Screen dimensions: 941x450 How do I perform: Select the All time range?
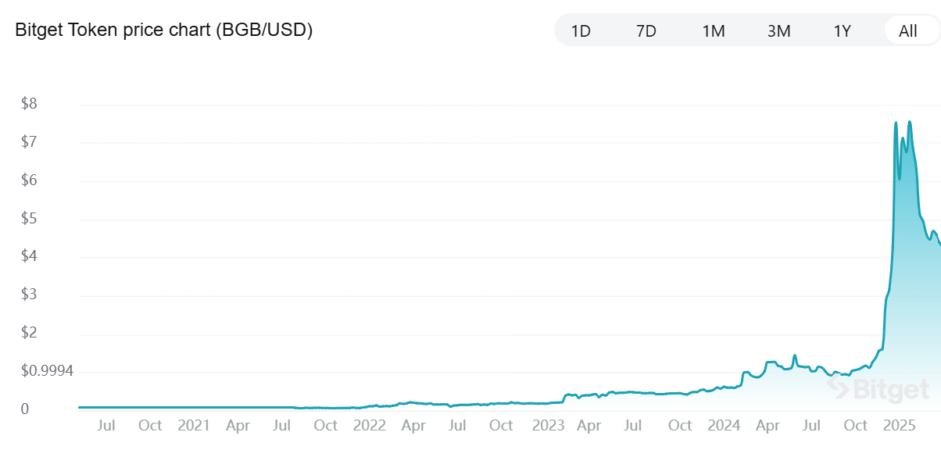tap(908, 31)
